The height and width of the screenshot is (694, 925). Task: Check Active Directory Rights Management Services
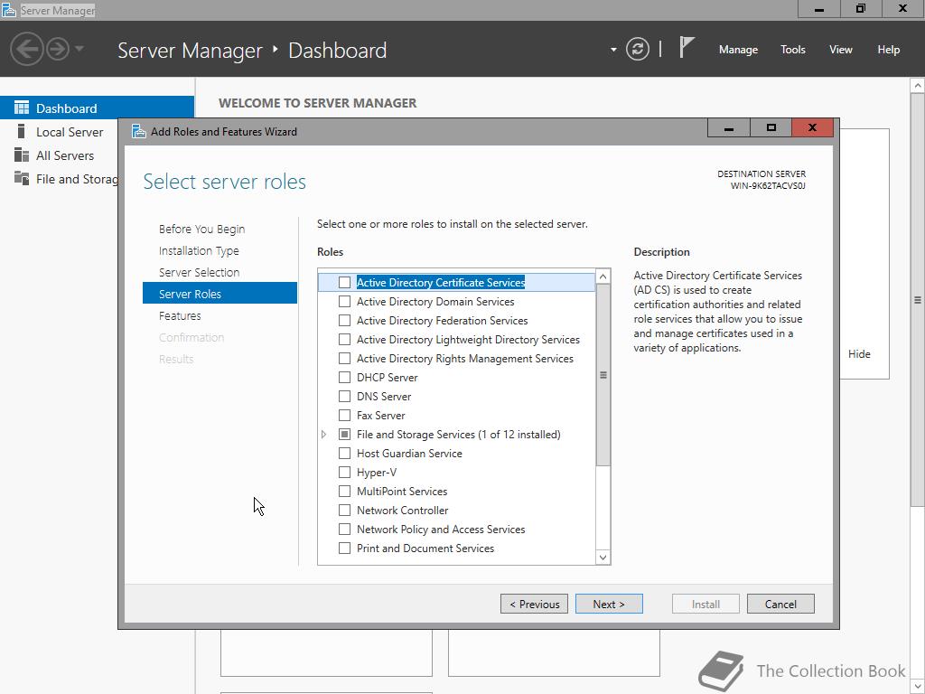coord(344,358)
